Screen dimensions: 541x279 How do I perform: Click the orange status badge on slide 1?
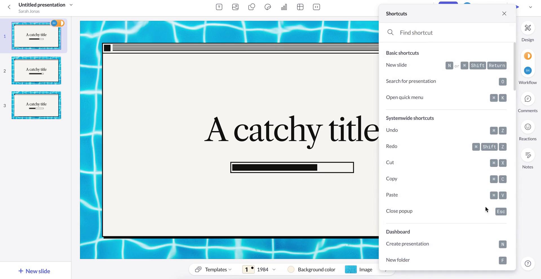61,23
